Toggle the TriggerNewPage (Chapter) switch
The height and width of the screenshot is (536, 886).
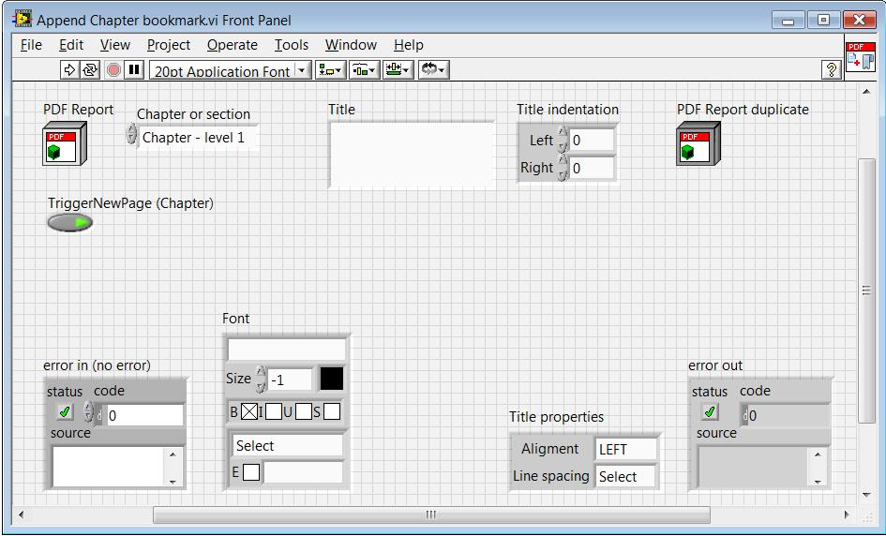pos(70,222)
